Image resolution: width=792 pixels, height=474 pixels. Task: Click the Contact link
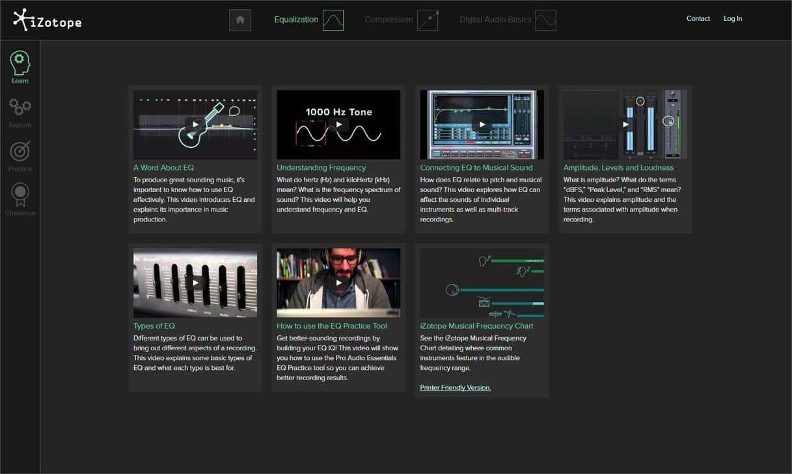pos(698,19)
